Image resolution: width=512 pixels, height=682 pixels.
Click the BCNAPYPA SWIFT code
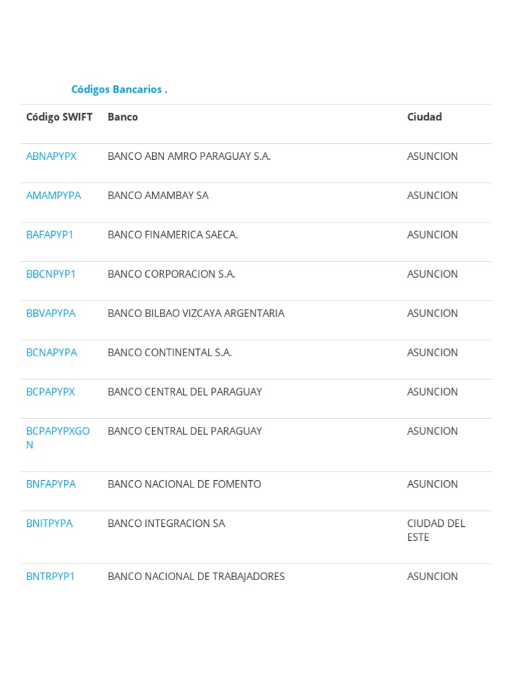click(x=51, y=352)
